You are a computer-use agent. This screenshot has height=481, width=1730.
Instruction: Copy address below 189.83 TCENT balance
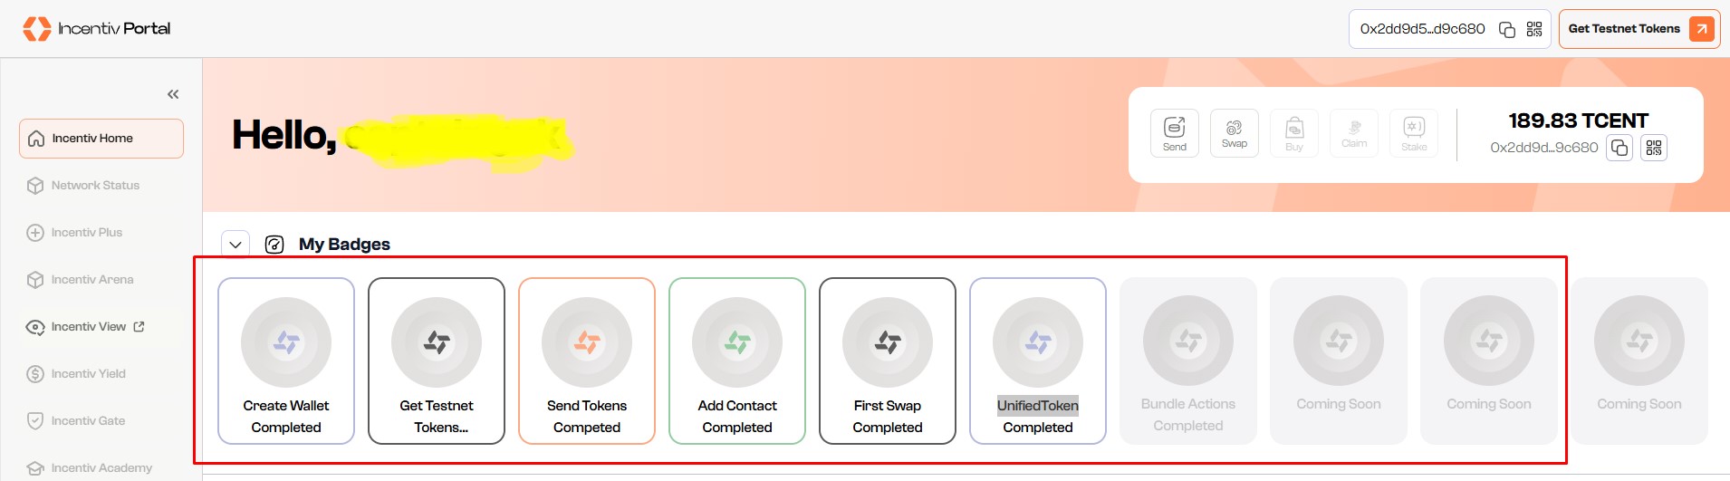(1619, 148)
